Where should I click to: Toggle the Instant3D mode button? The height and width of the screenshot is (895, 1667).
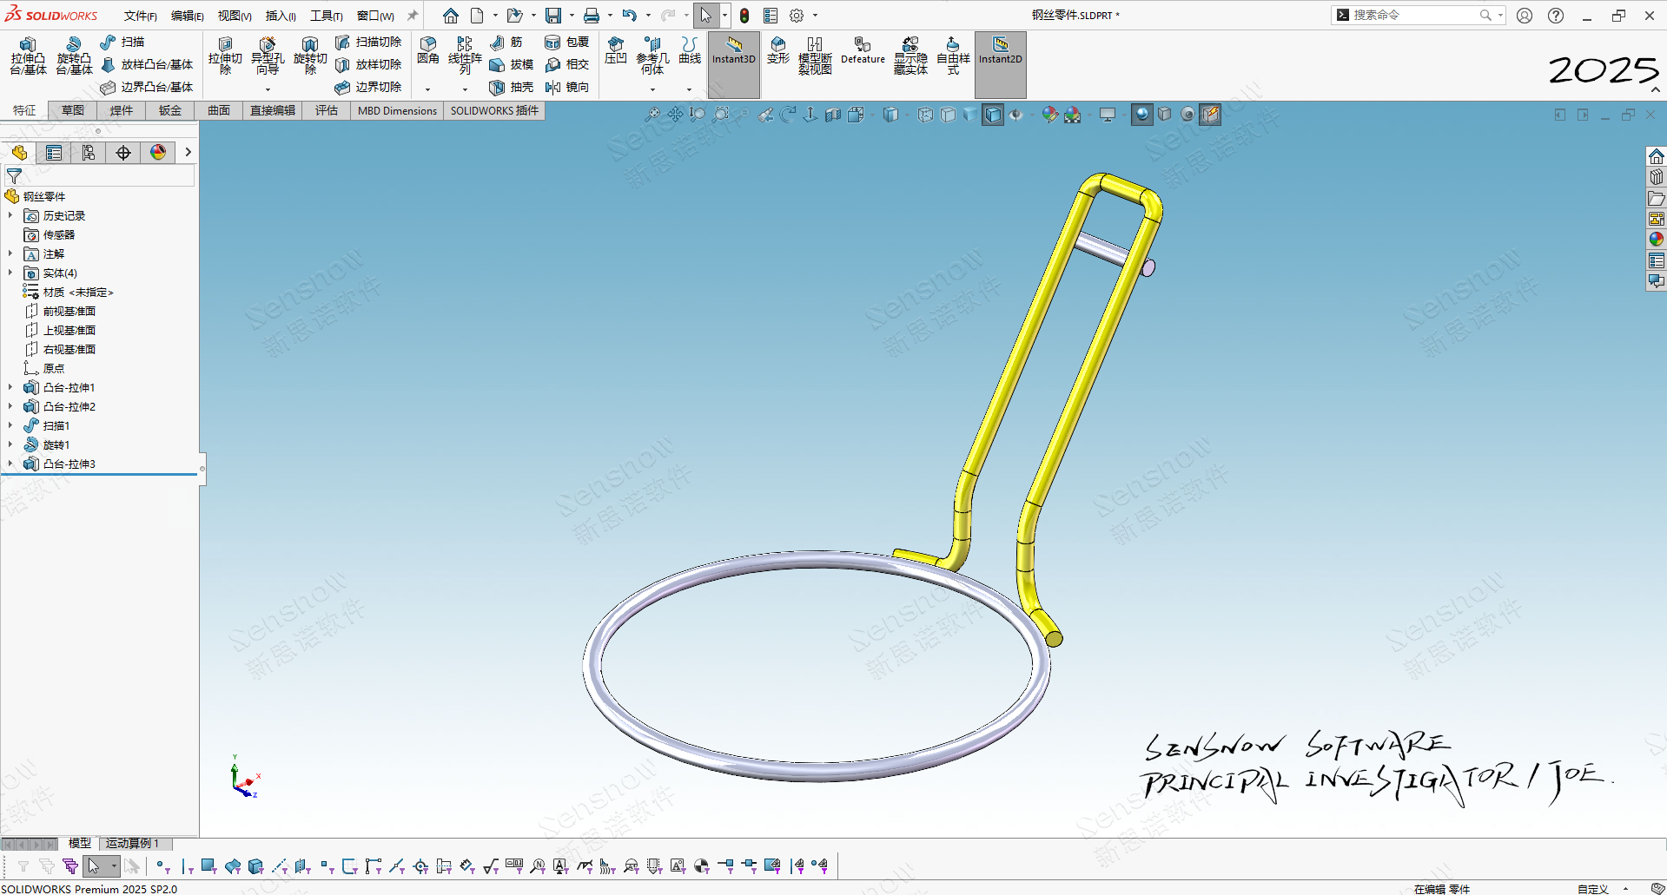pyautogui.click(x=734, y=52)
